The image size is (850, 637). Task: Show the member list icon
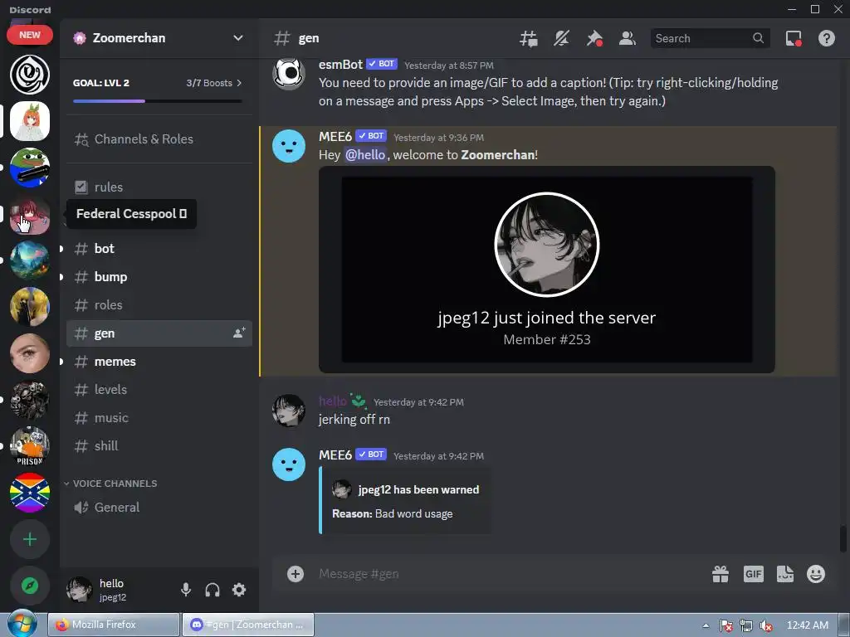(628, 38)
